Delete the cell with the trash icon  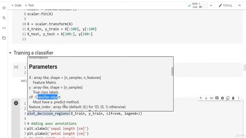click(x=233, y=98)
